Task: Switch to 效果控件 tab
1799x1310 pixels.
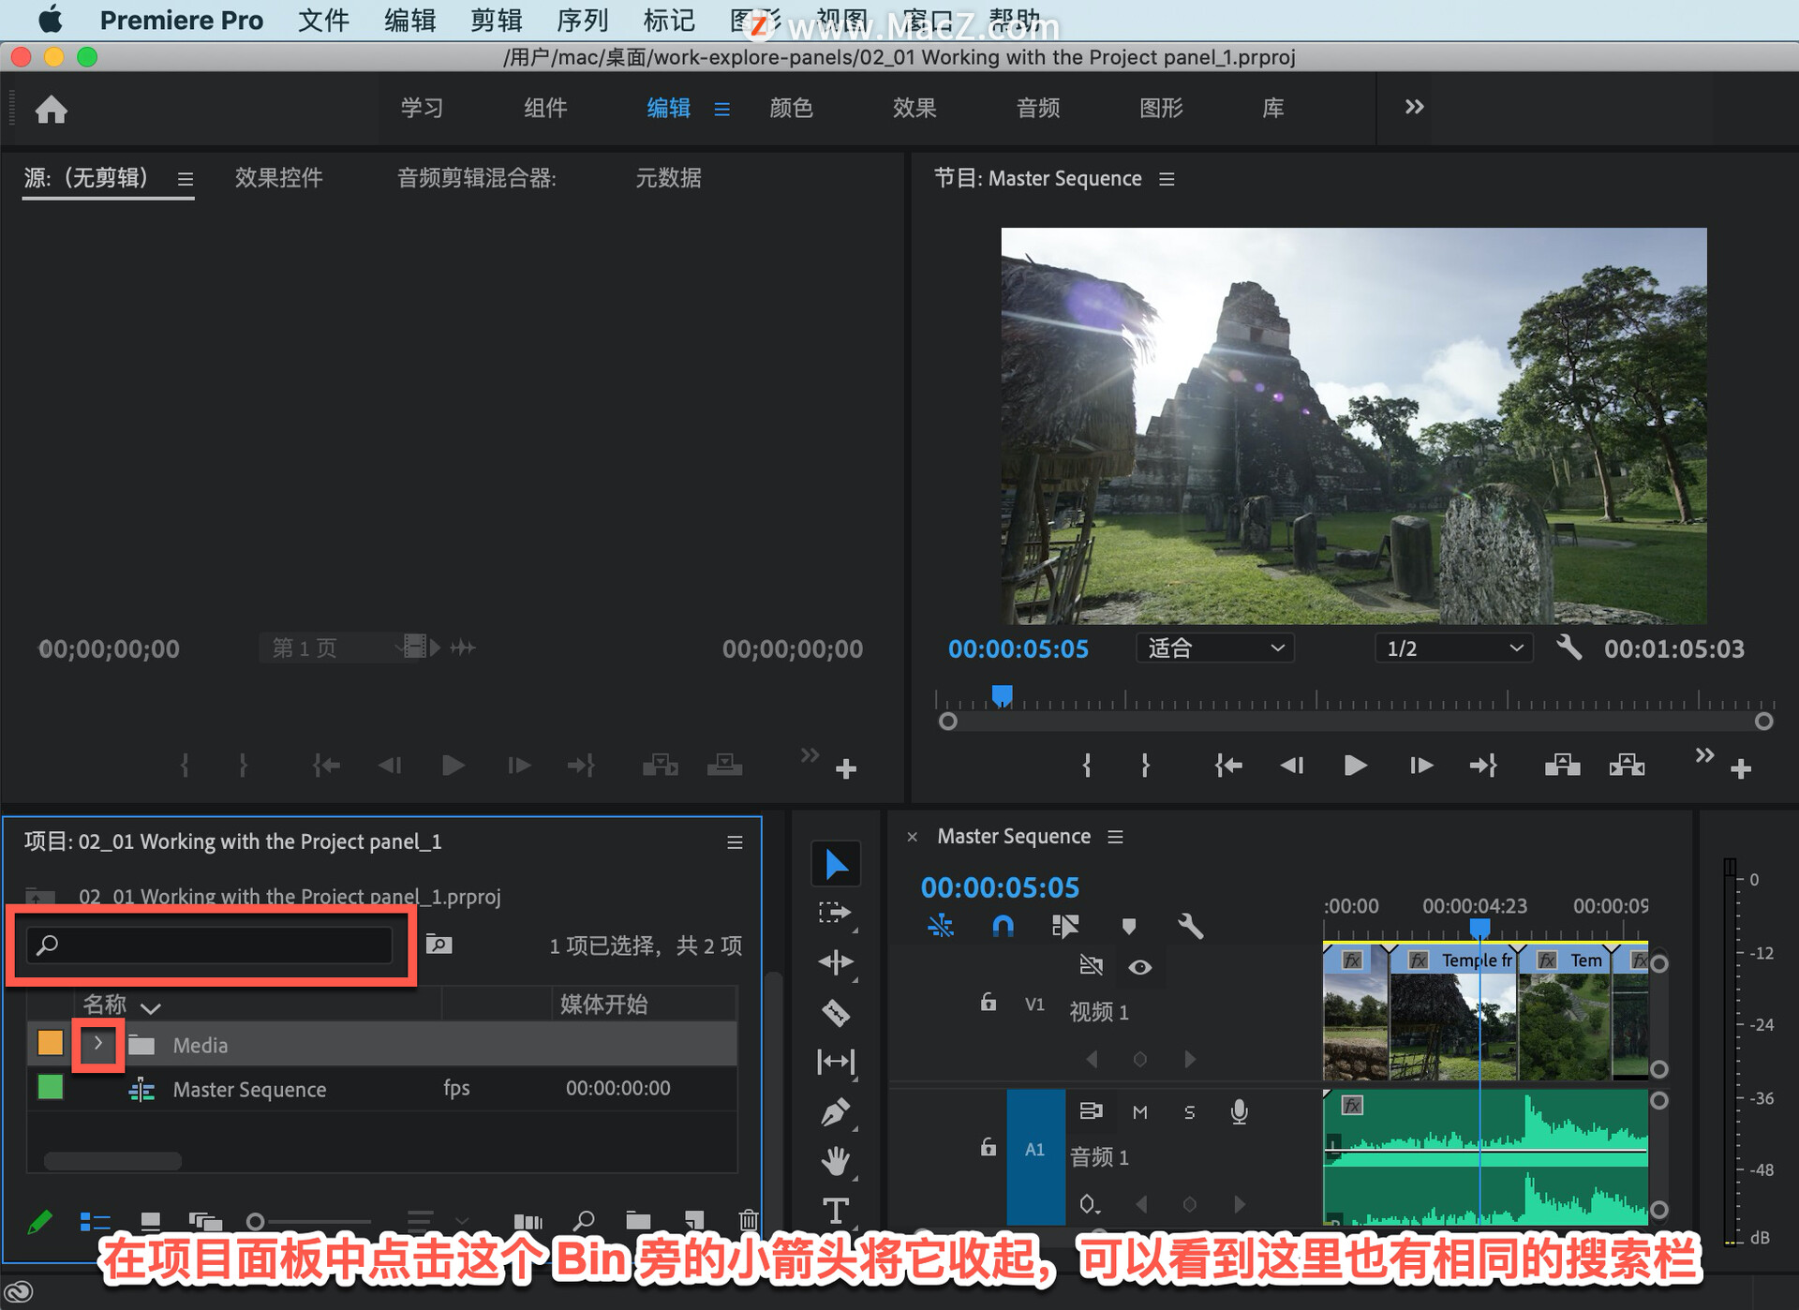Action: pos(278,178)
